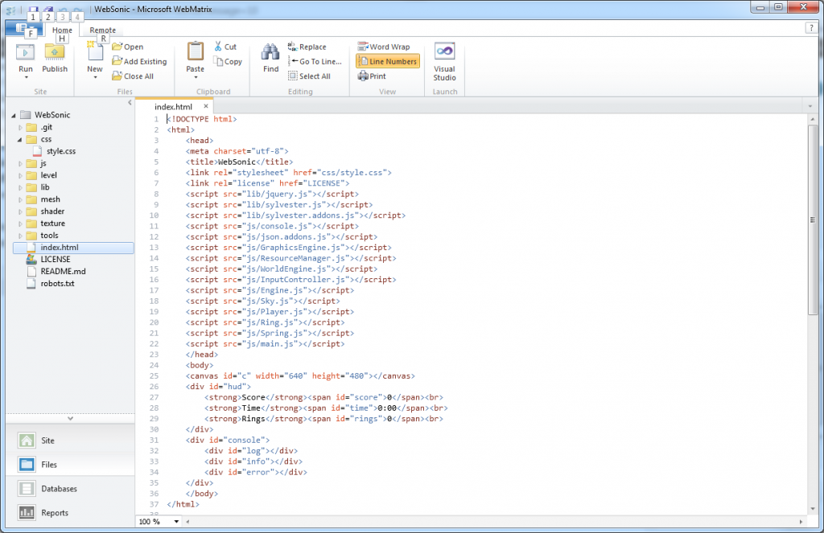Switch to the Remote ribbon tab
Image resolution: width=824 pixels, height=533 pixels.
point(101,30)
